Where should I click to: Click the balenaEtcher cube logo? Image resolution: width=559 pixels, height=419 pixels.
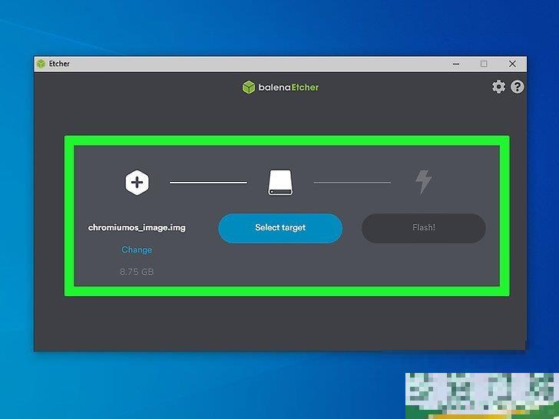249,87
